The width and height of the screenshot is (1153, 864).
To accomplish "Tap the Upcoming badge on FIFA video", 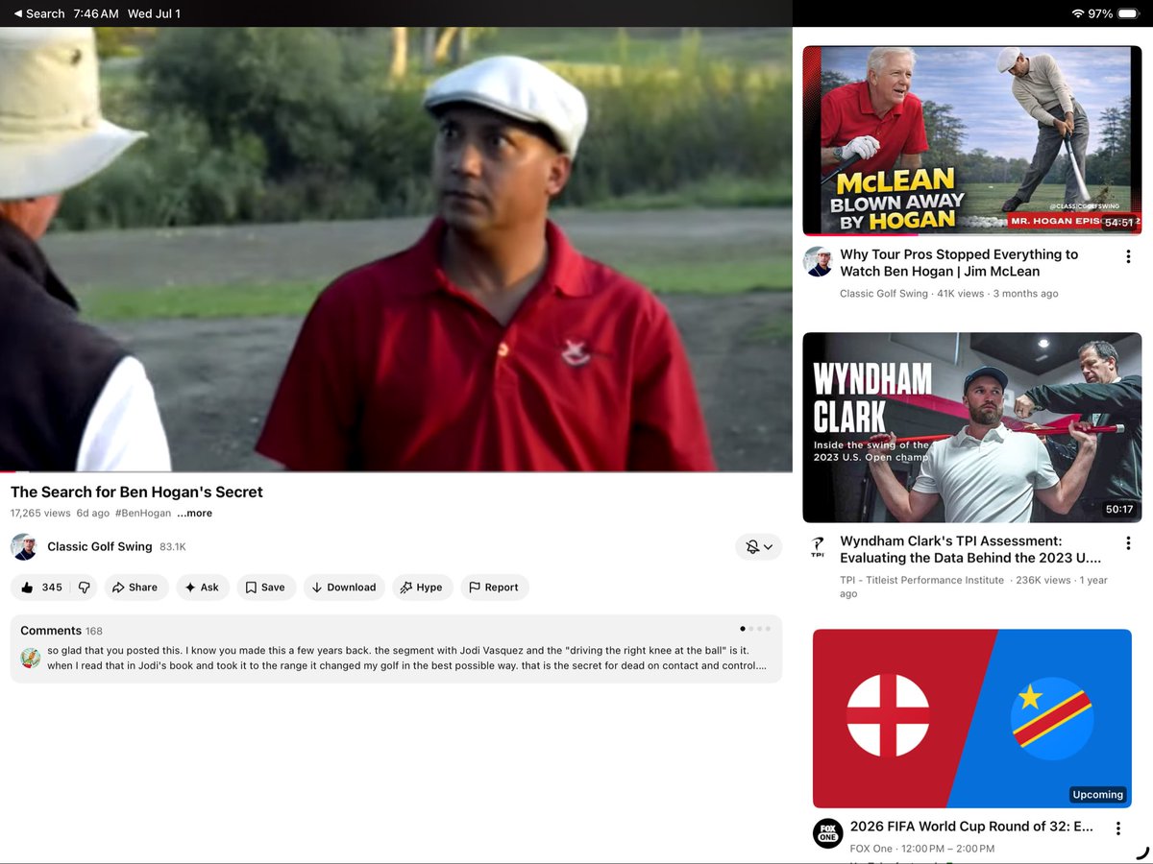I will coord(1097,795).
